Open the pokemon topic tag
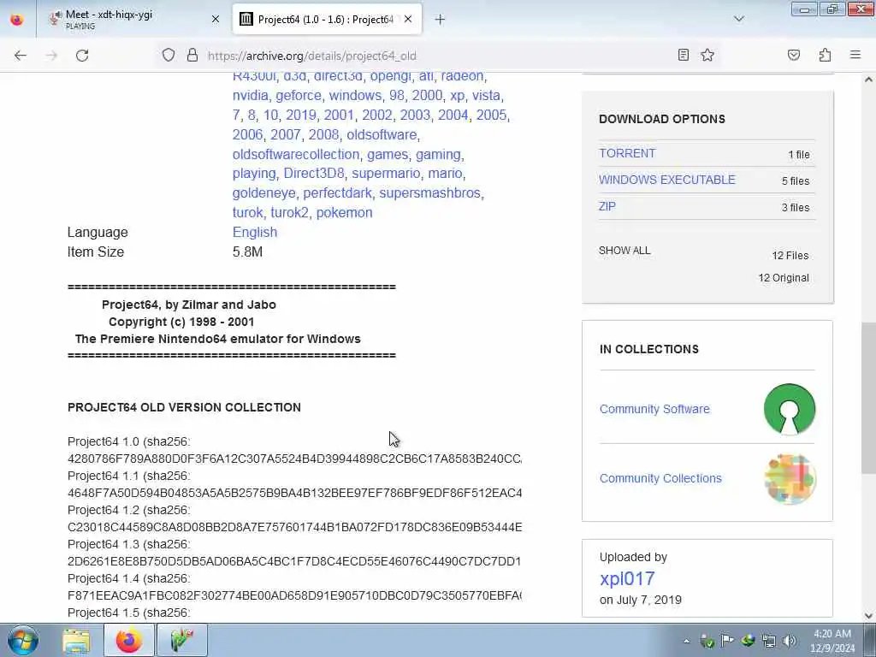The width and height of the screenshot is (876, 657). click(344, 212)
